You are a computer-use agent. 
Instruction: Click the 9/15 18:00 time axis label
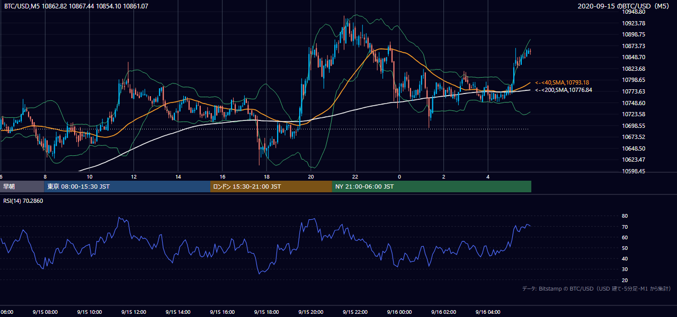click(266, 312)
